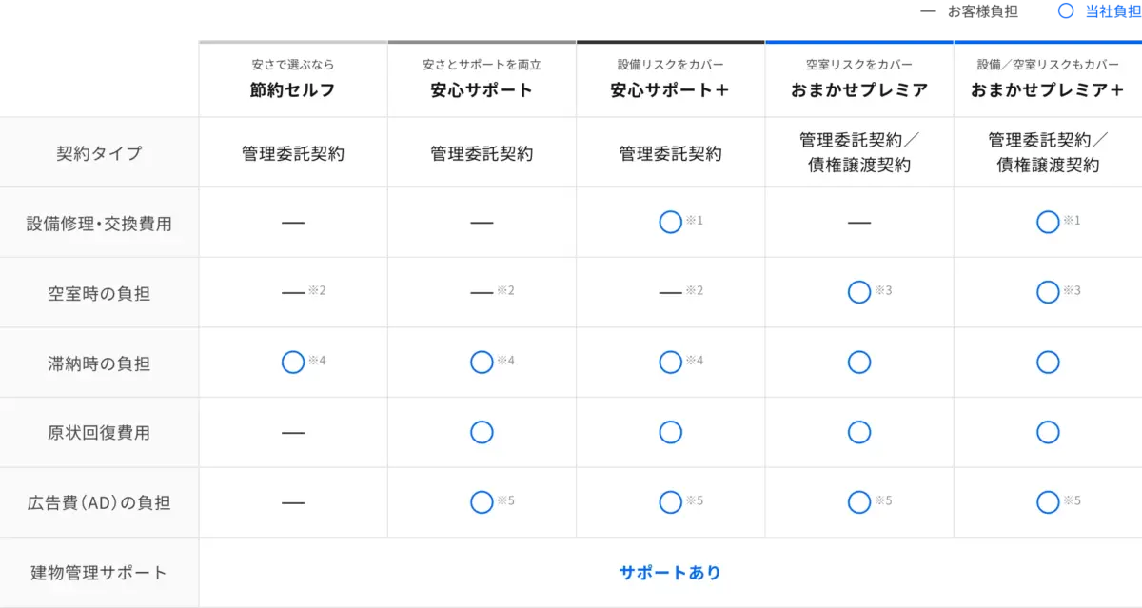Click the サポートあり link text
This screenshot has width=1142, height=608.
point(670,573)
